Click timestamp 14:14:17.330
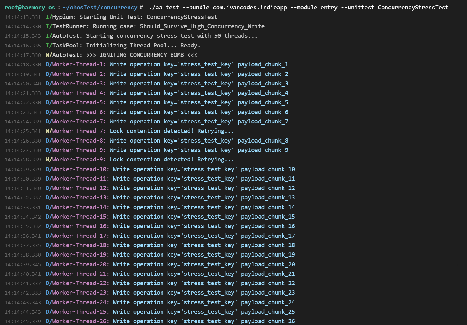Image resolution: width=467 pixels, height=325 pixels. (x=23, y=55)
